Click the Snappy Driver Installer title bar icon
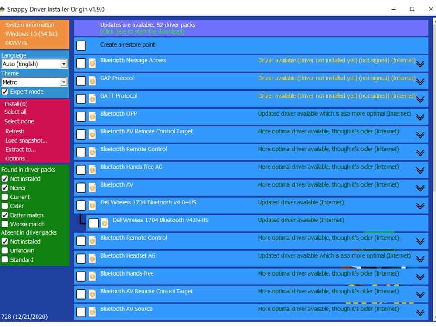Image resolution: width=436 pixels, height=327 pixels. click(x=2, y=9)
